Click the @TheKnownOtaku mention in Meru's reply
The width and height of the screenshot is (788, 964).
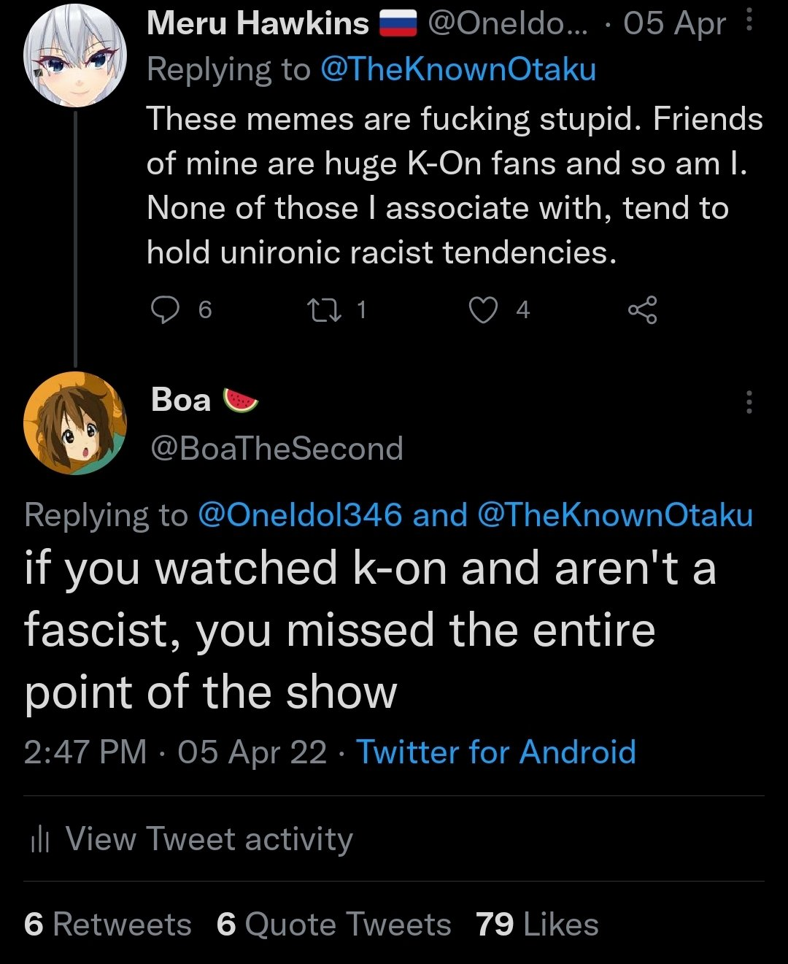457,69
